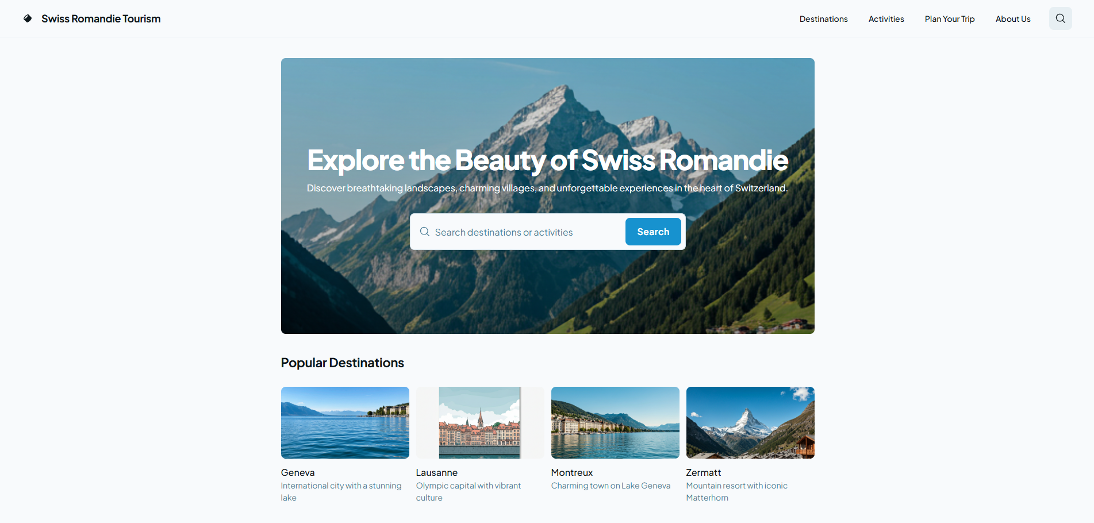Open the Destinations menu item
Viewport: 1094px width, 523px height.
(823, 19)
